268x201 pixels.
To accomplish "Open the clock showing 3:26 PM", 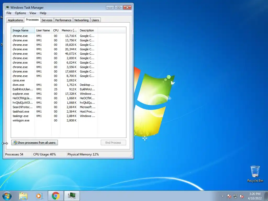I will pyautogui.click(x=255, y=196).
